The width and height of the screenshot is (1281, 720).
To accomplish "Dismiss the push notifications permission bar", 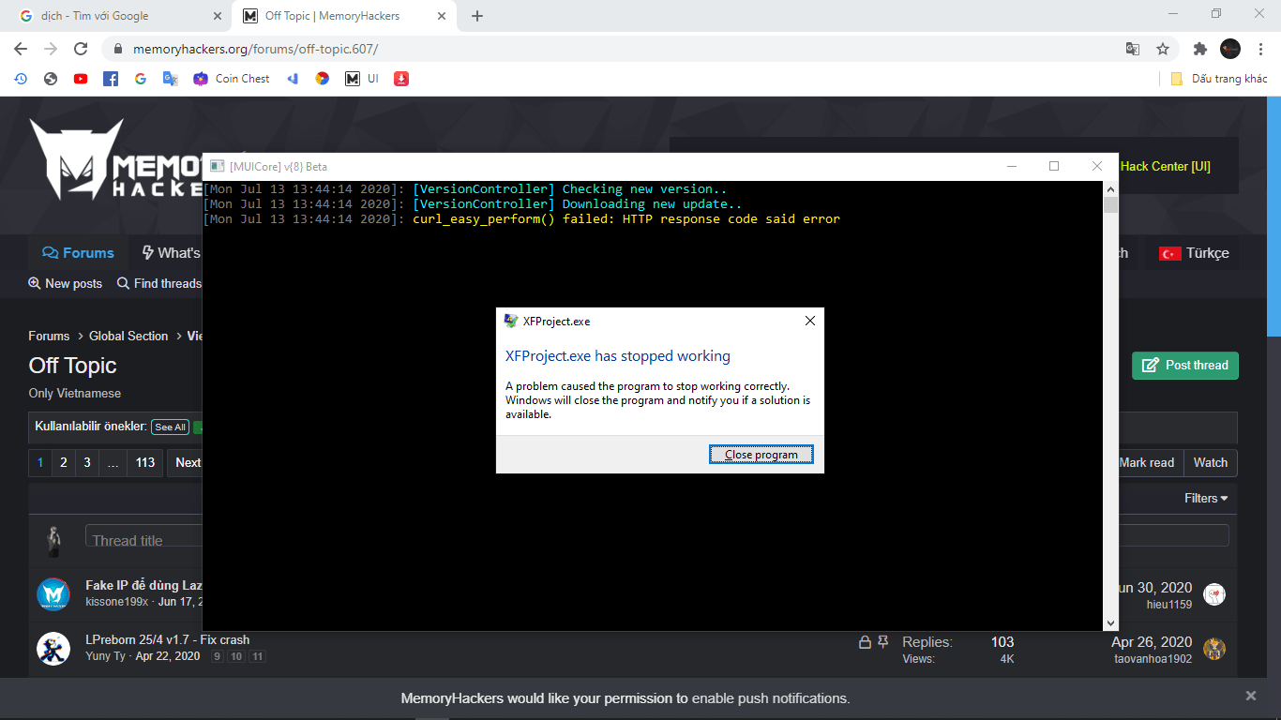I will click(x=1251, y=696).
